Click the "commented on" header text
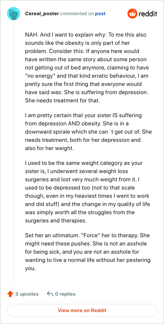Image resolution: width=164 pixels, height=324 pixels. click(77, 14)
